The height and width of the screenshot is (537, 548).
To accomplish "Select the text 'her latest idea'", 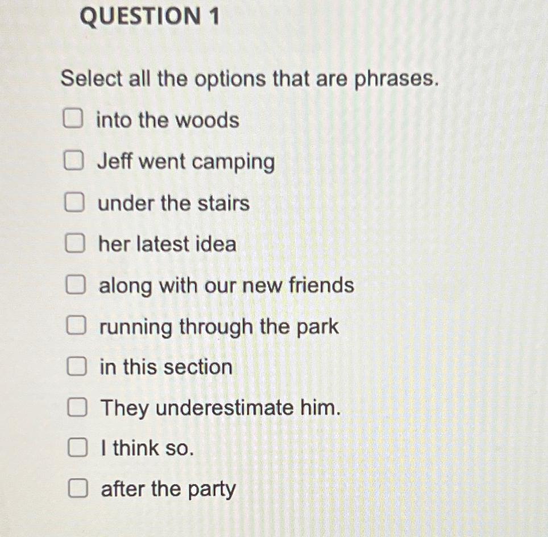I will click(x=167, y=244).
